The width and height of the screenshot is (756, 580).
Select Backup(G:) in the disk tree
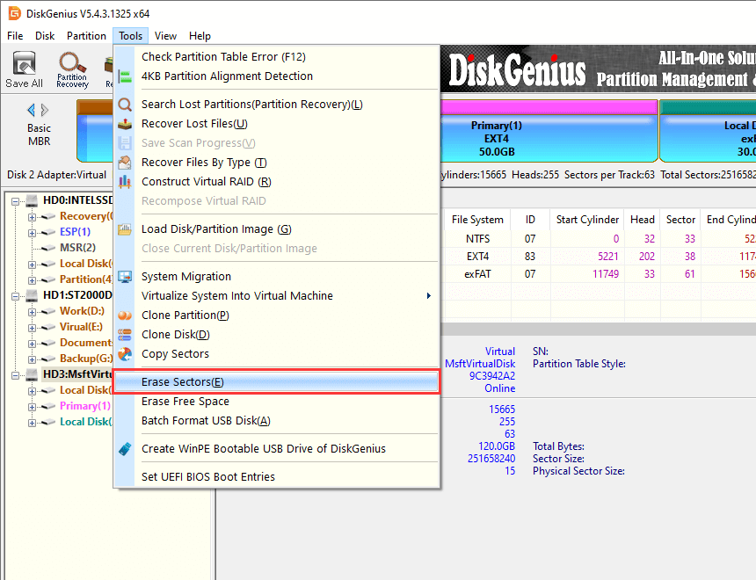point(83,359)
